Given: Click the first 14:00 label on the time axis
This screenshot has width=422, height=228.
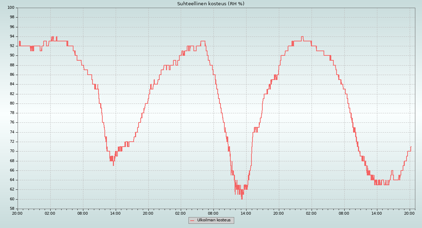Looking at the screenshot, I should click(115, 213).
